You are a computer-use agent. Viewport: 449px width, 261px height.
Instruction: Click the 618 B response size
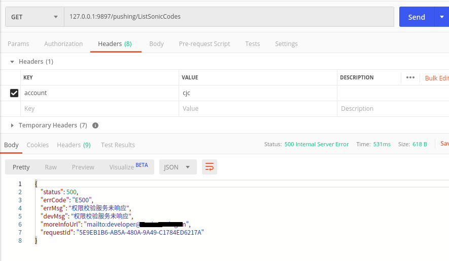pyautogui.click(x=420, y=144)
